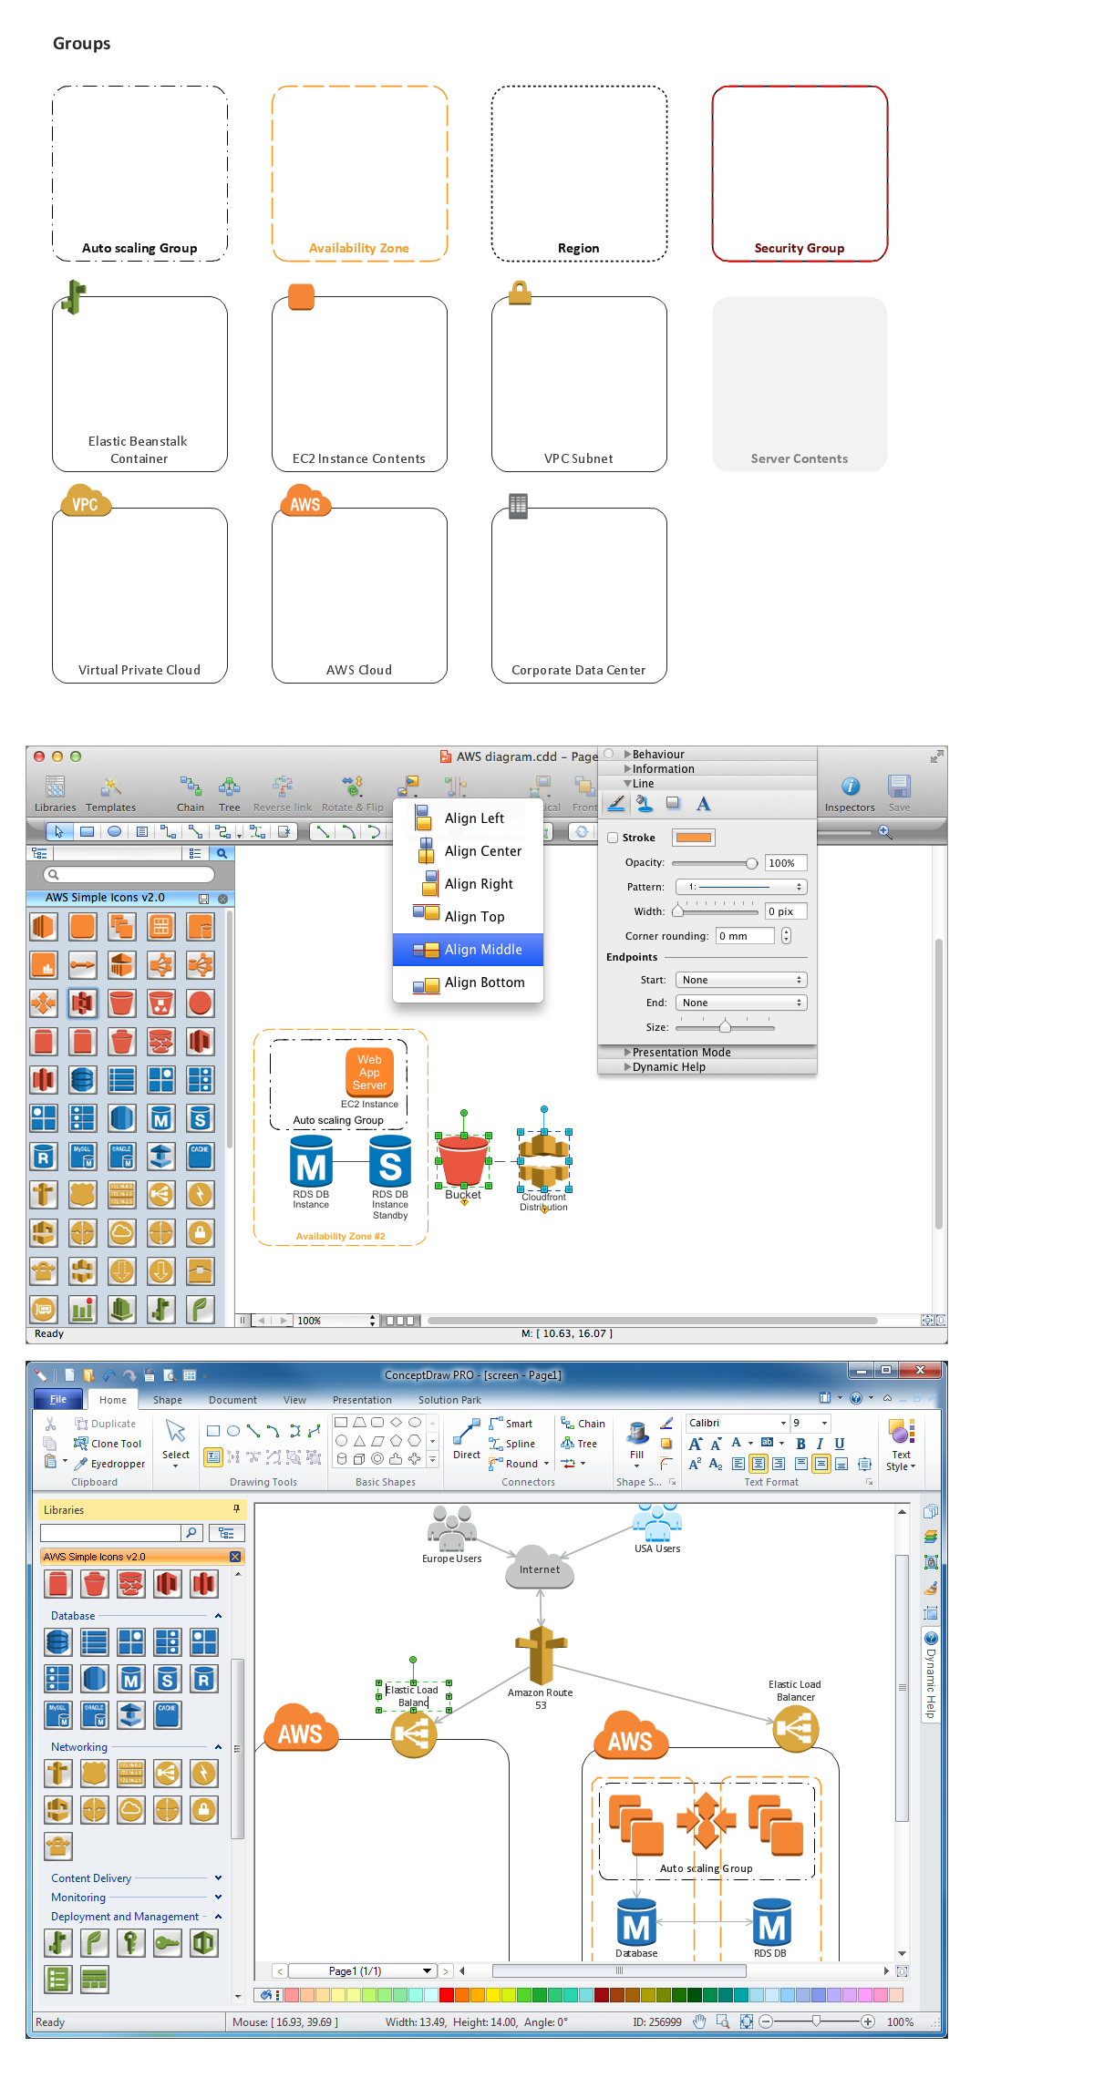Expand the Content Delivery section

click(218, 1877)
